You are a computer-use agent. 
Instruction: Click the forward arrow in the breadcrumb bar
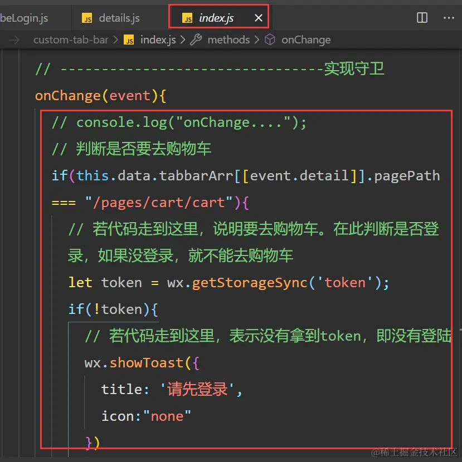click(14, 40)
